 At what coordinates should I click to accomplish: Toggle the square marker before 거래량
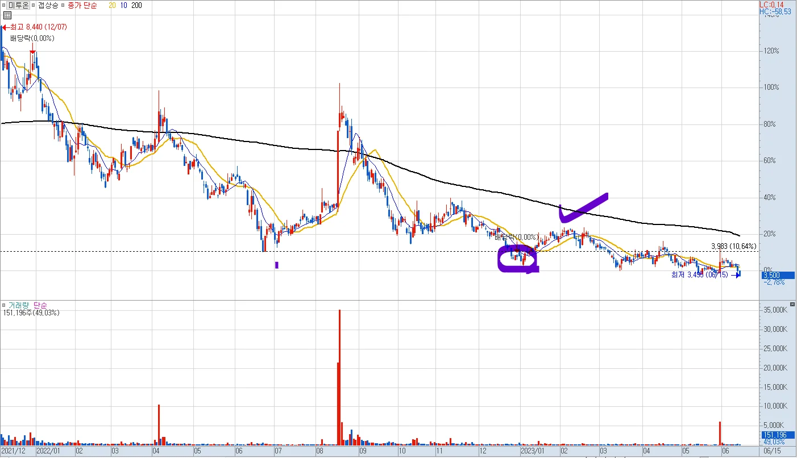pyautogui.click(x=4, y=305)
